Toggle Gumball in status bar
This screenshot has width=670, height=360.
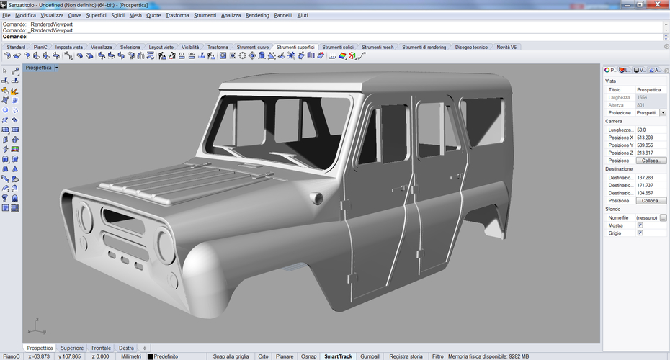(x=370, y=356)
